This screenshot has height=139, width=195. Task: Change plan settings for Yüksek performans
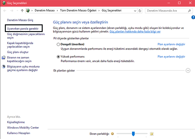click(x=171, y=57)
